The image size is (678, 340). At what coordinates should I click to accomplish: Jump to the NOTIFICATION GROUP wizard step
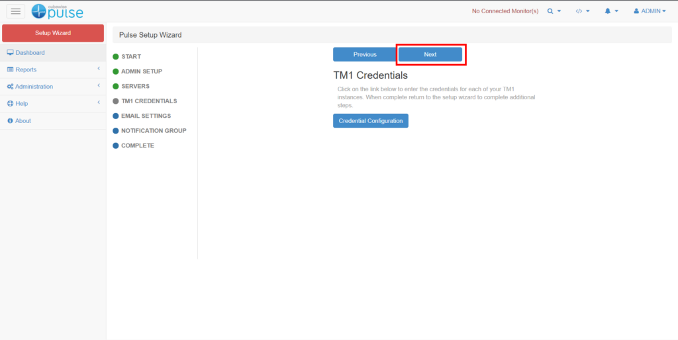pyautogui.click(x=154, y=130)
